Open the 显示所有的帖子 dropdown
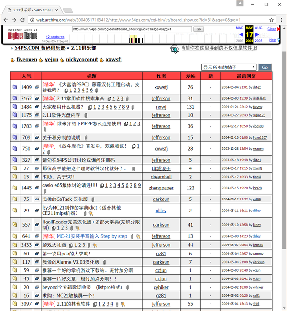 (229, 67)
